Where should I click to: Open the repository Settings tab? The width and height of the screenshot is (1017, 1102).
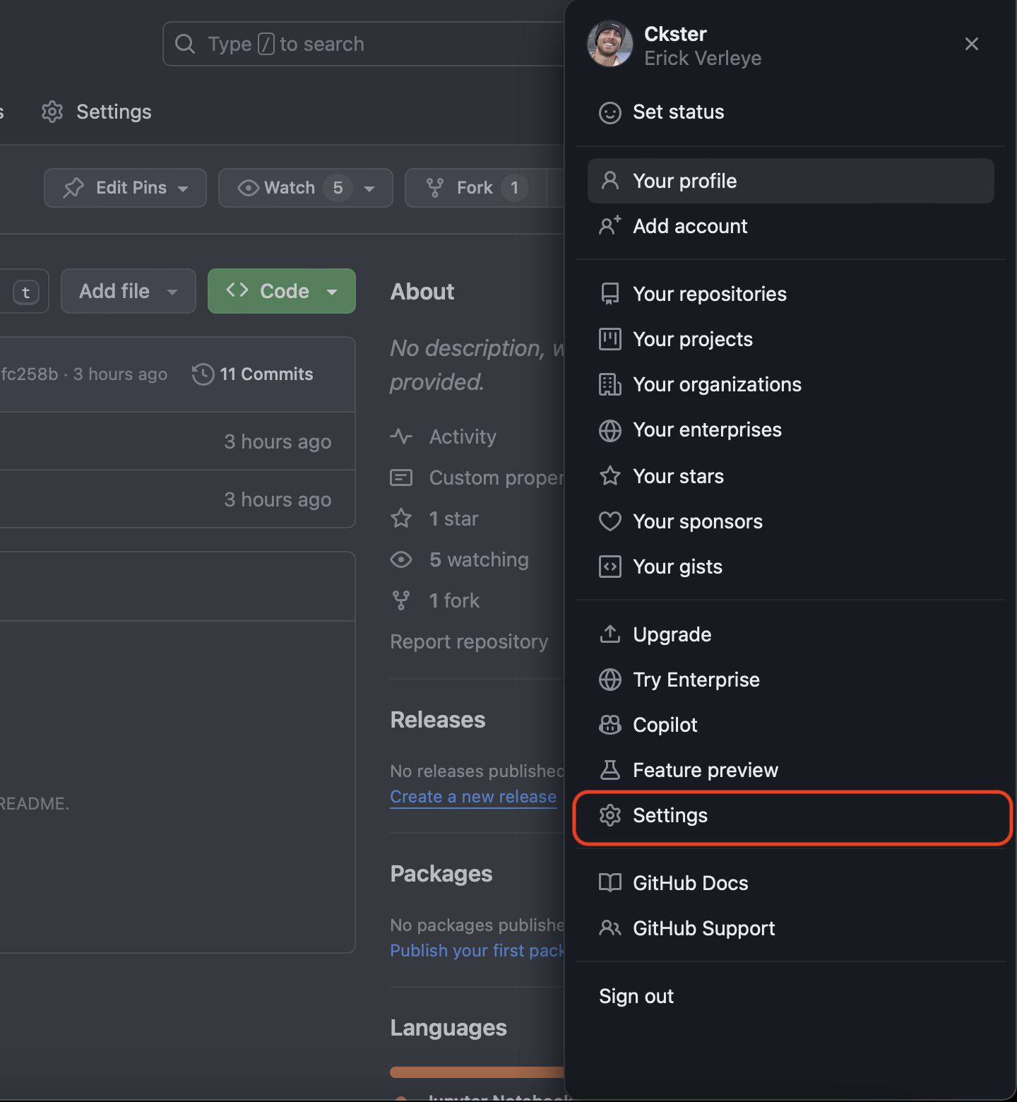coord(97,112)
